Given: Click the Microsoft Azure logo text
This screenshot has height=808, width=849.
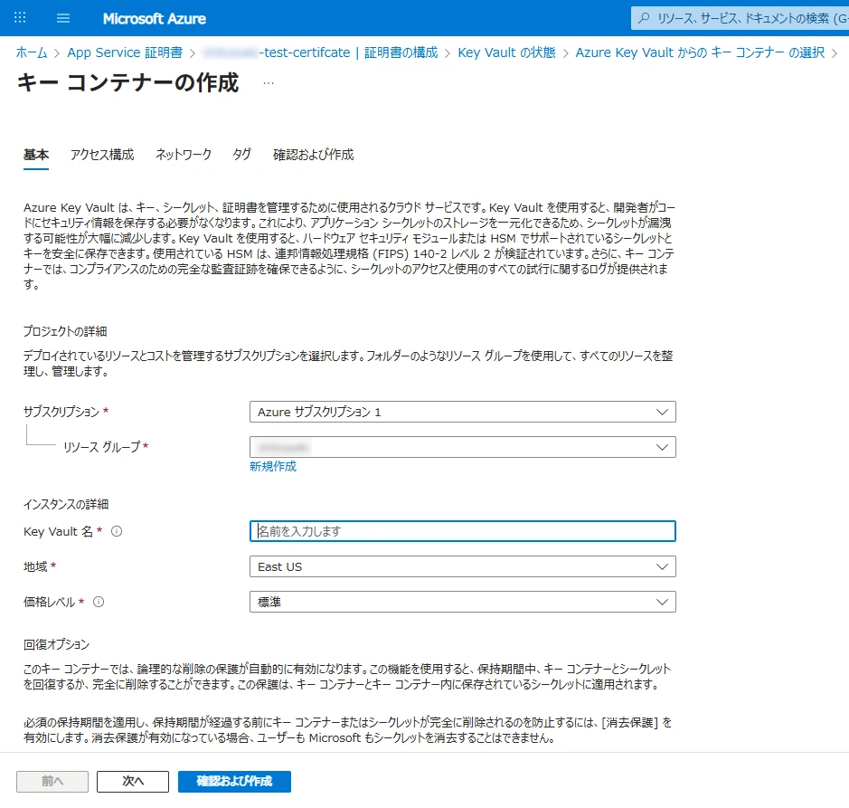Looking at the screenshot, I should tap(154, 18).
